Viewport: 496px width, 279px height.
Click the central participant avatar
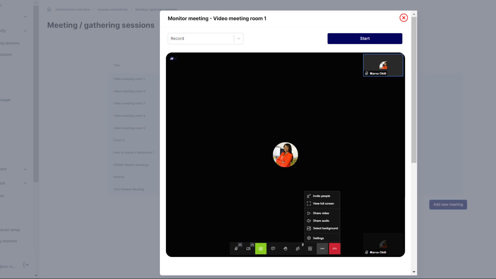pyautogui.click(x=285, y=155)
